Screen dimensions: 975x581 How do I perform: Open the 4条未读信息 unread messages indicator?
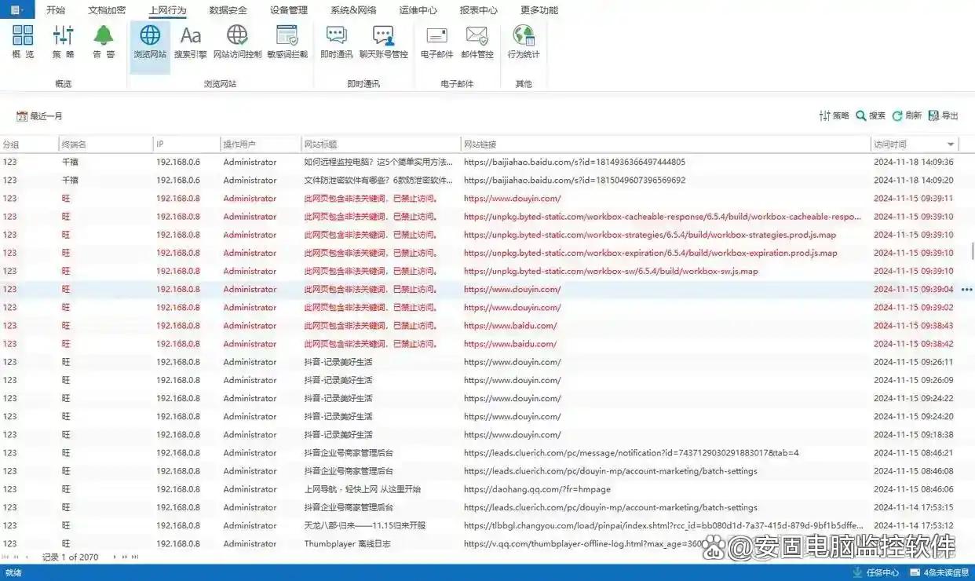[941, 572]
